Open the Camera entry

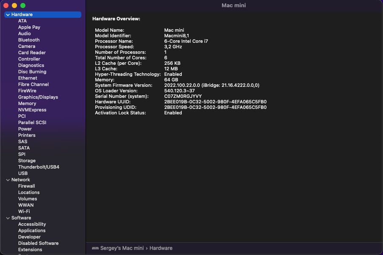27,47
